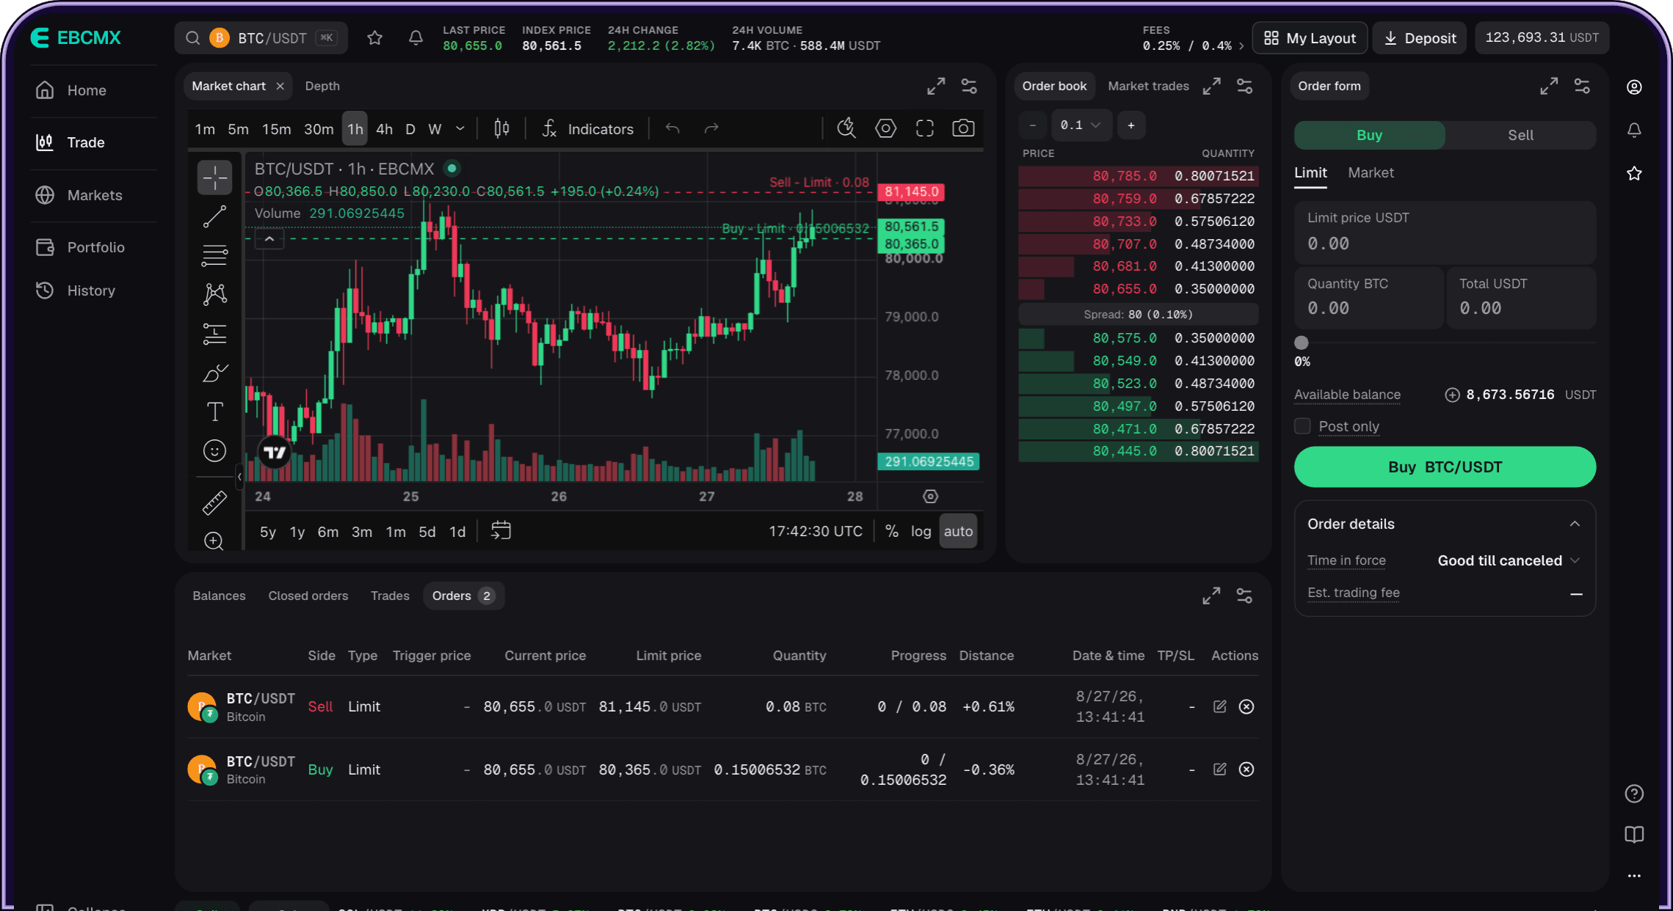Open the Market trades tab
The width and height of the screenshot is (1673, 911).
1148,87
